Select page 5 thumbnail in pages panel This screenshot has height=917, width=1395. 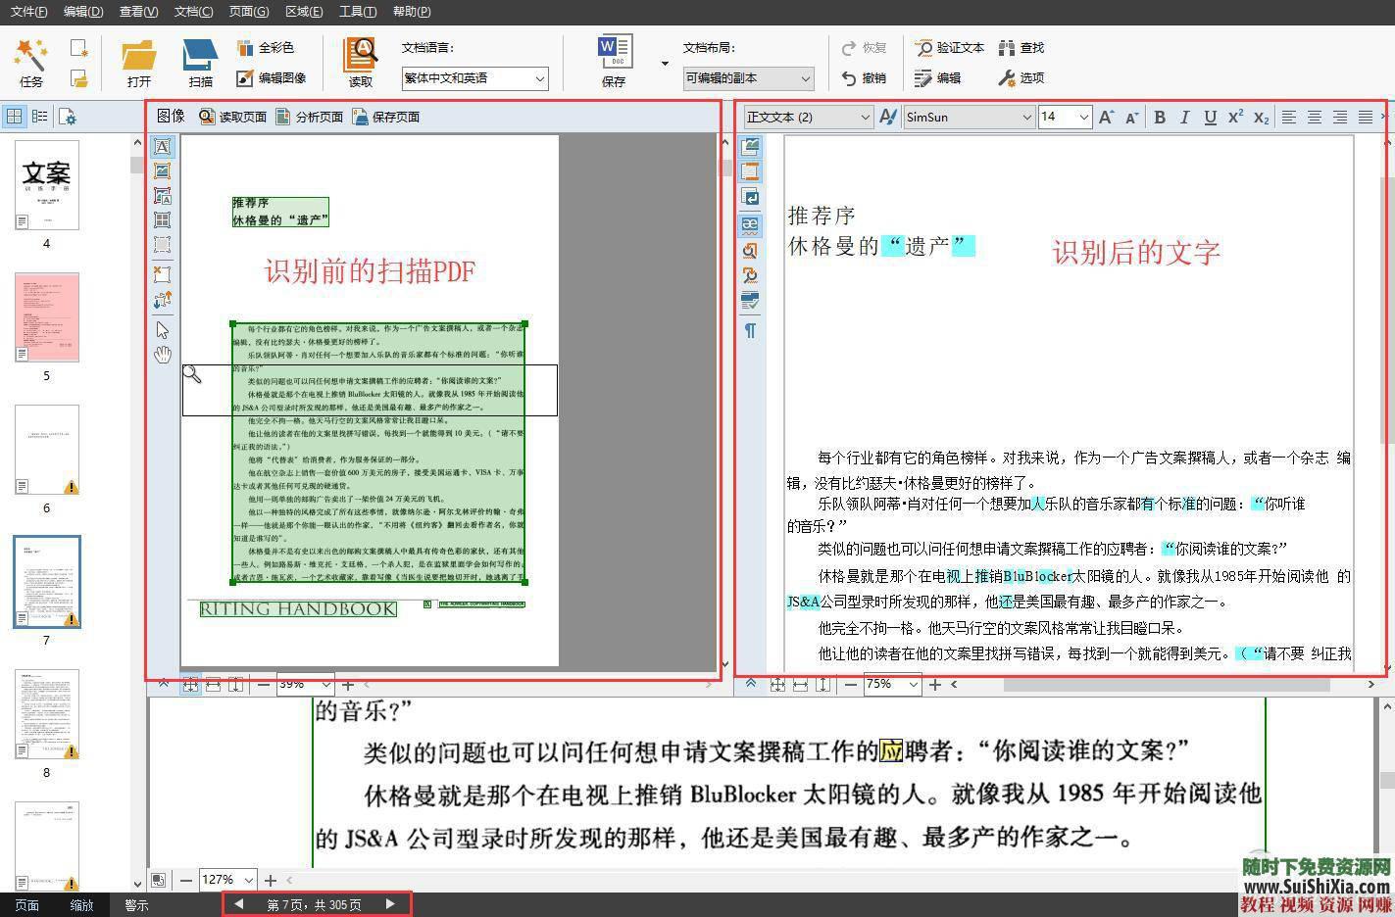(45, 316)
